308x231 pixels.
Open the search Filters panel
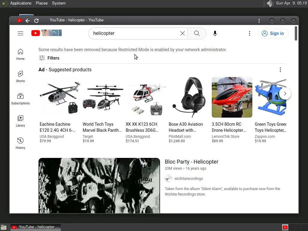click(x=49, y=58)
